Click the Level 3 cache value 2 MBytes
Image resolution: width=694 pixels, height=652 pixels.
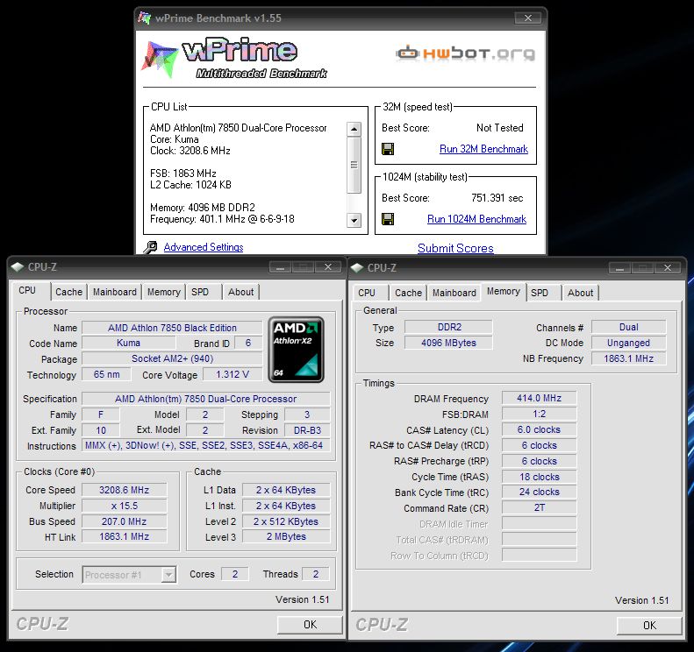click(286, 536)
